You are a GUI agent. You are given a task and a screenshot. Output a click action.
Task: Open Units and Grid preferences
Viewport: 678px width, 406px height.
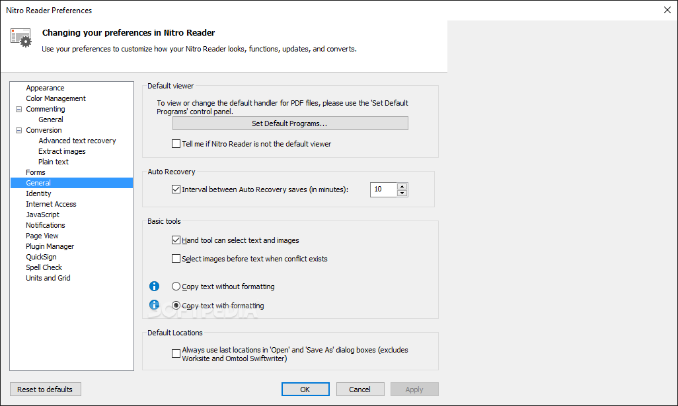point(48,278)
